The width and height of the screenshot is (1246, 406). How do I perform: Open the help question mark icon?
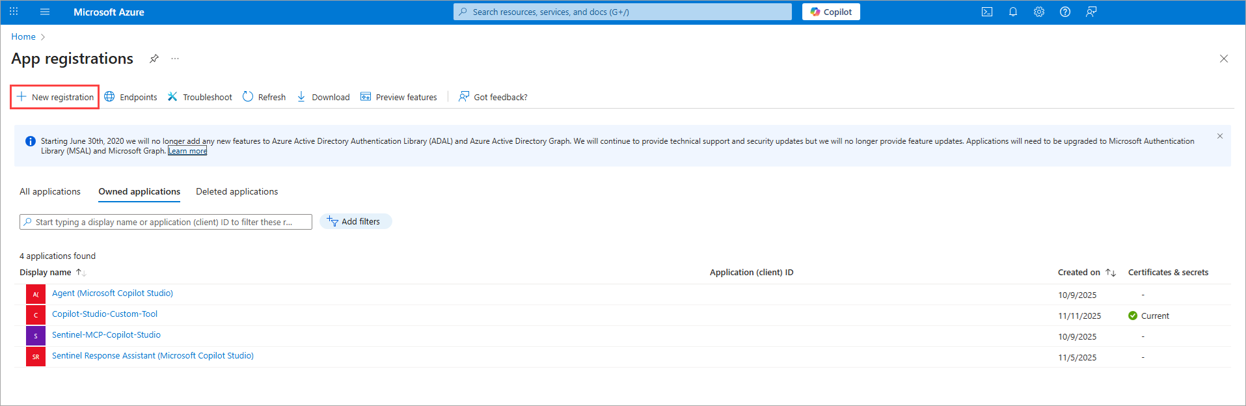1065,12
